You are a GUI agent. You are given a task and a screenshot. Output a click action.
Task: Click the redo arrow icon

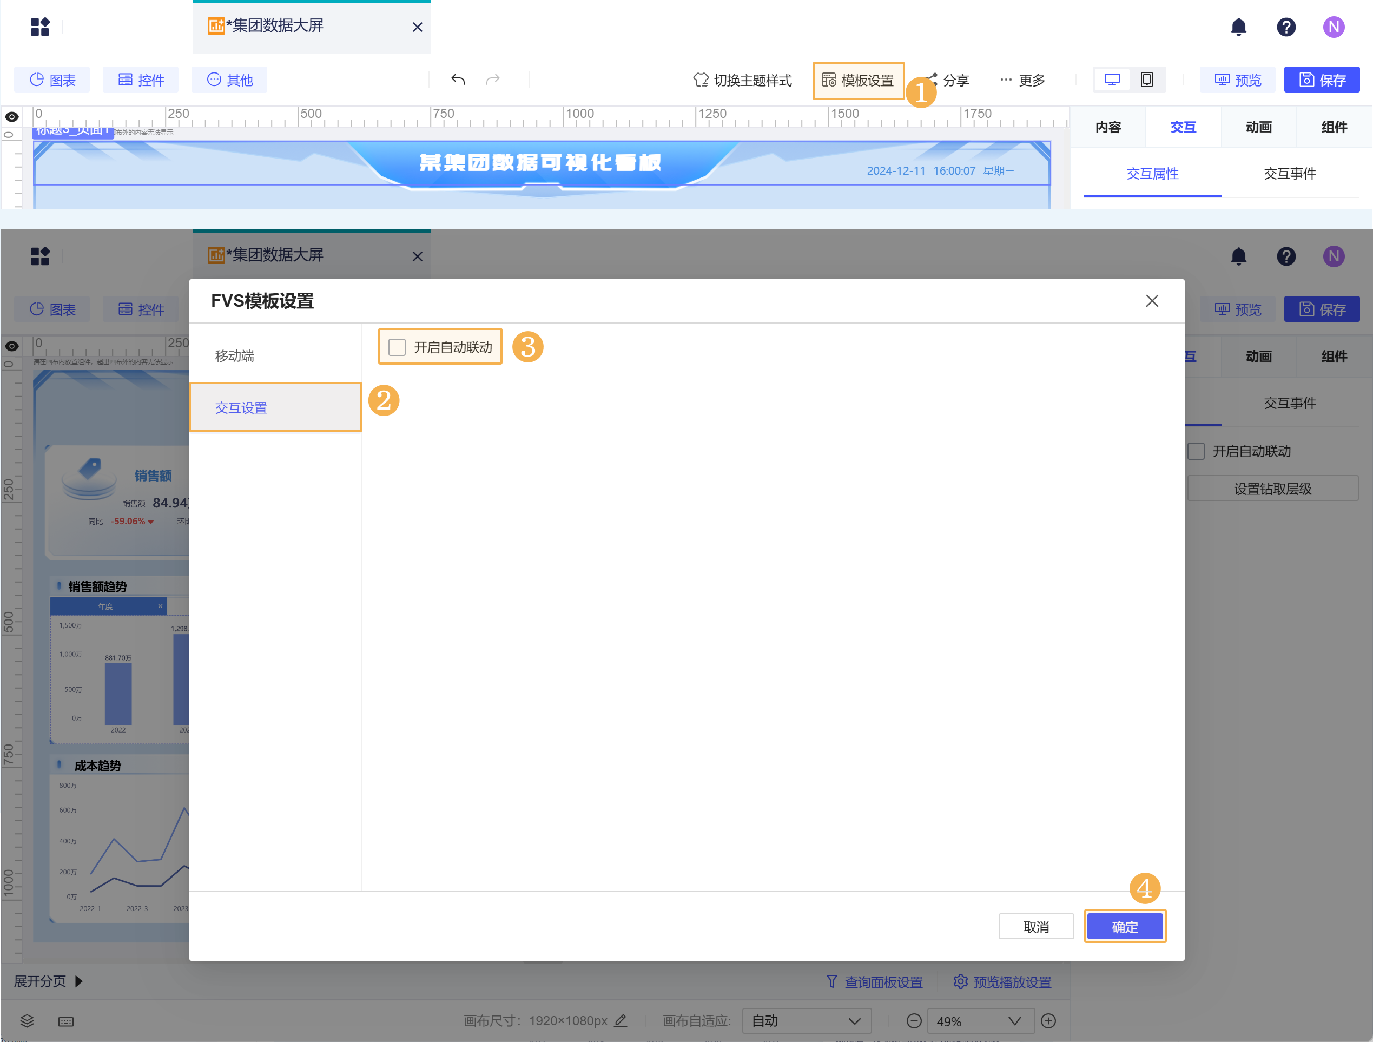coord(493,80)
